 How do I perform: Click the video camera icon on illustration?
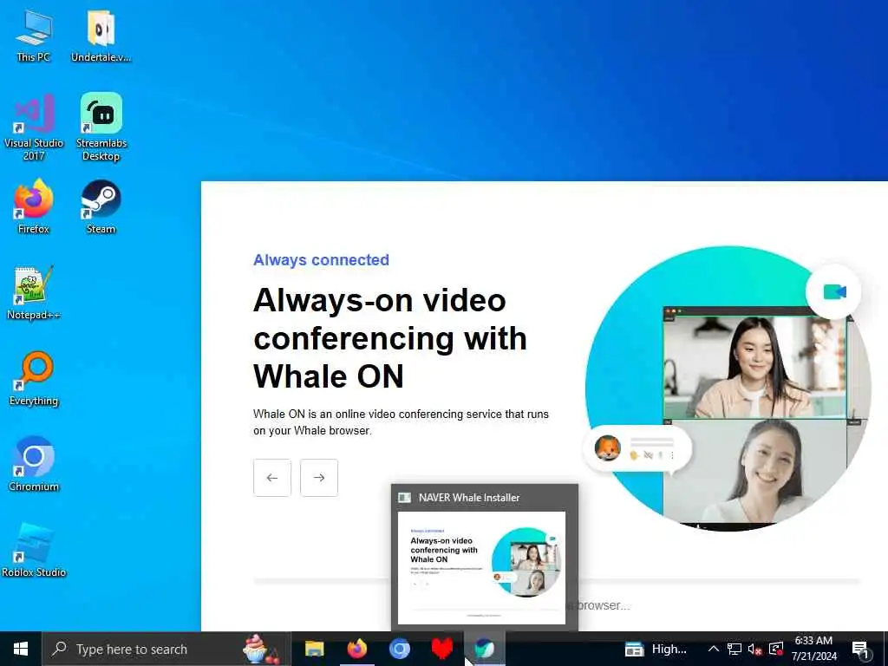(x=834, y=292)
